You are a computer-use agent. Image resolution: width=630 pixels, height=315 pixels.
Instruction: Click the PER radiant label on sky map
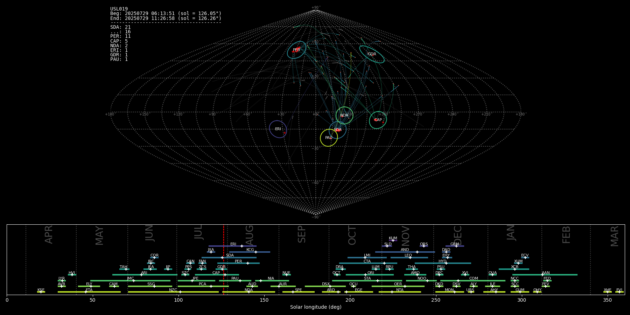tap(296, 50)
